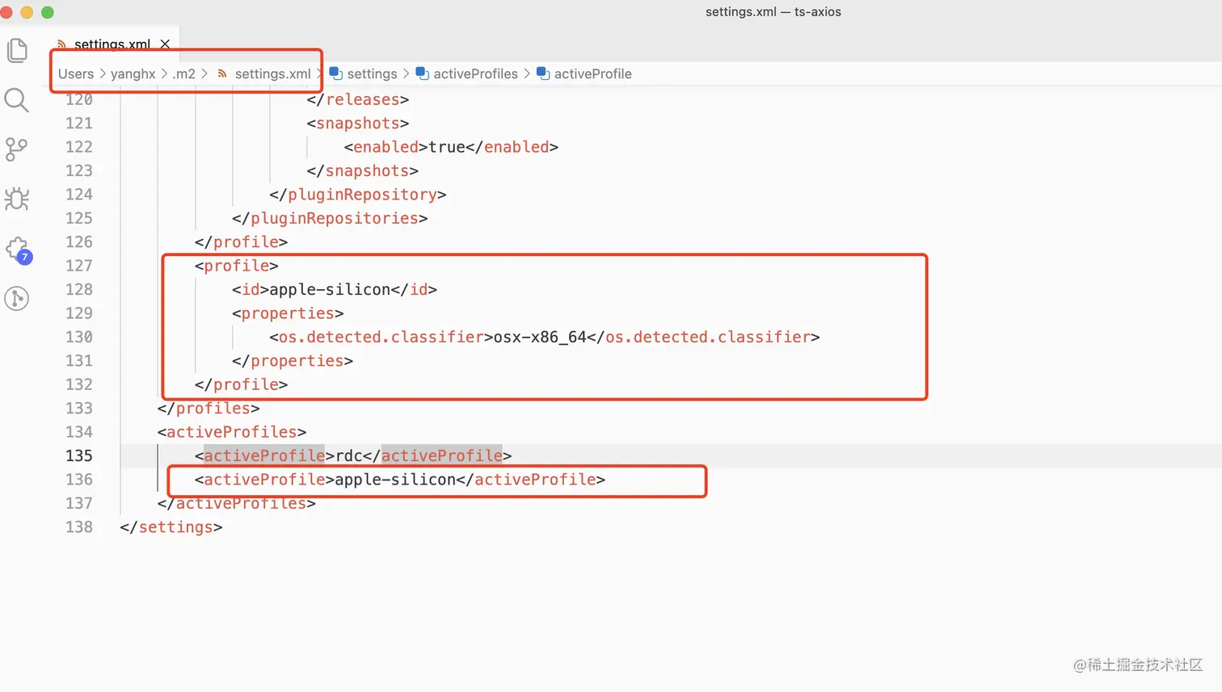Select the settings.xml editor tab
1222x692 pixels.
tap(112, 44)
